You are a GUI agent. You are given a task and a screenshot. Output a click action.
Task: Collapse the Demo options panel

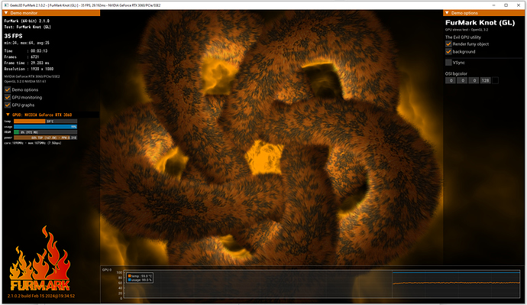(x=447, y=13)
